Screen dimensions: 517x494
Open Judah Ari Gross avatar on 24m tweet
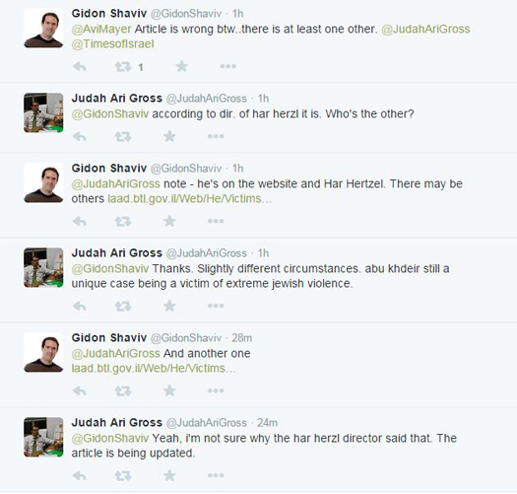tap(43, 437)
